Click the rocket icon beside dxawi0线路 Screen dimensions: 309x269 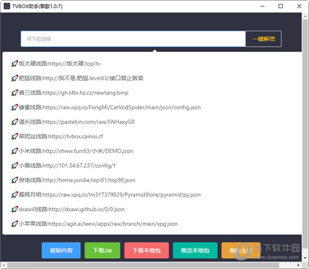point(14,209)
